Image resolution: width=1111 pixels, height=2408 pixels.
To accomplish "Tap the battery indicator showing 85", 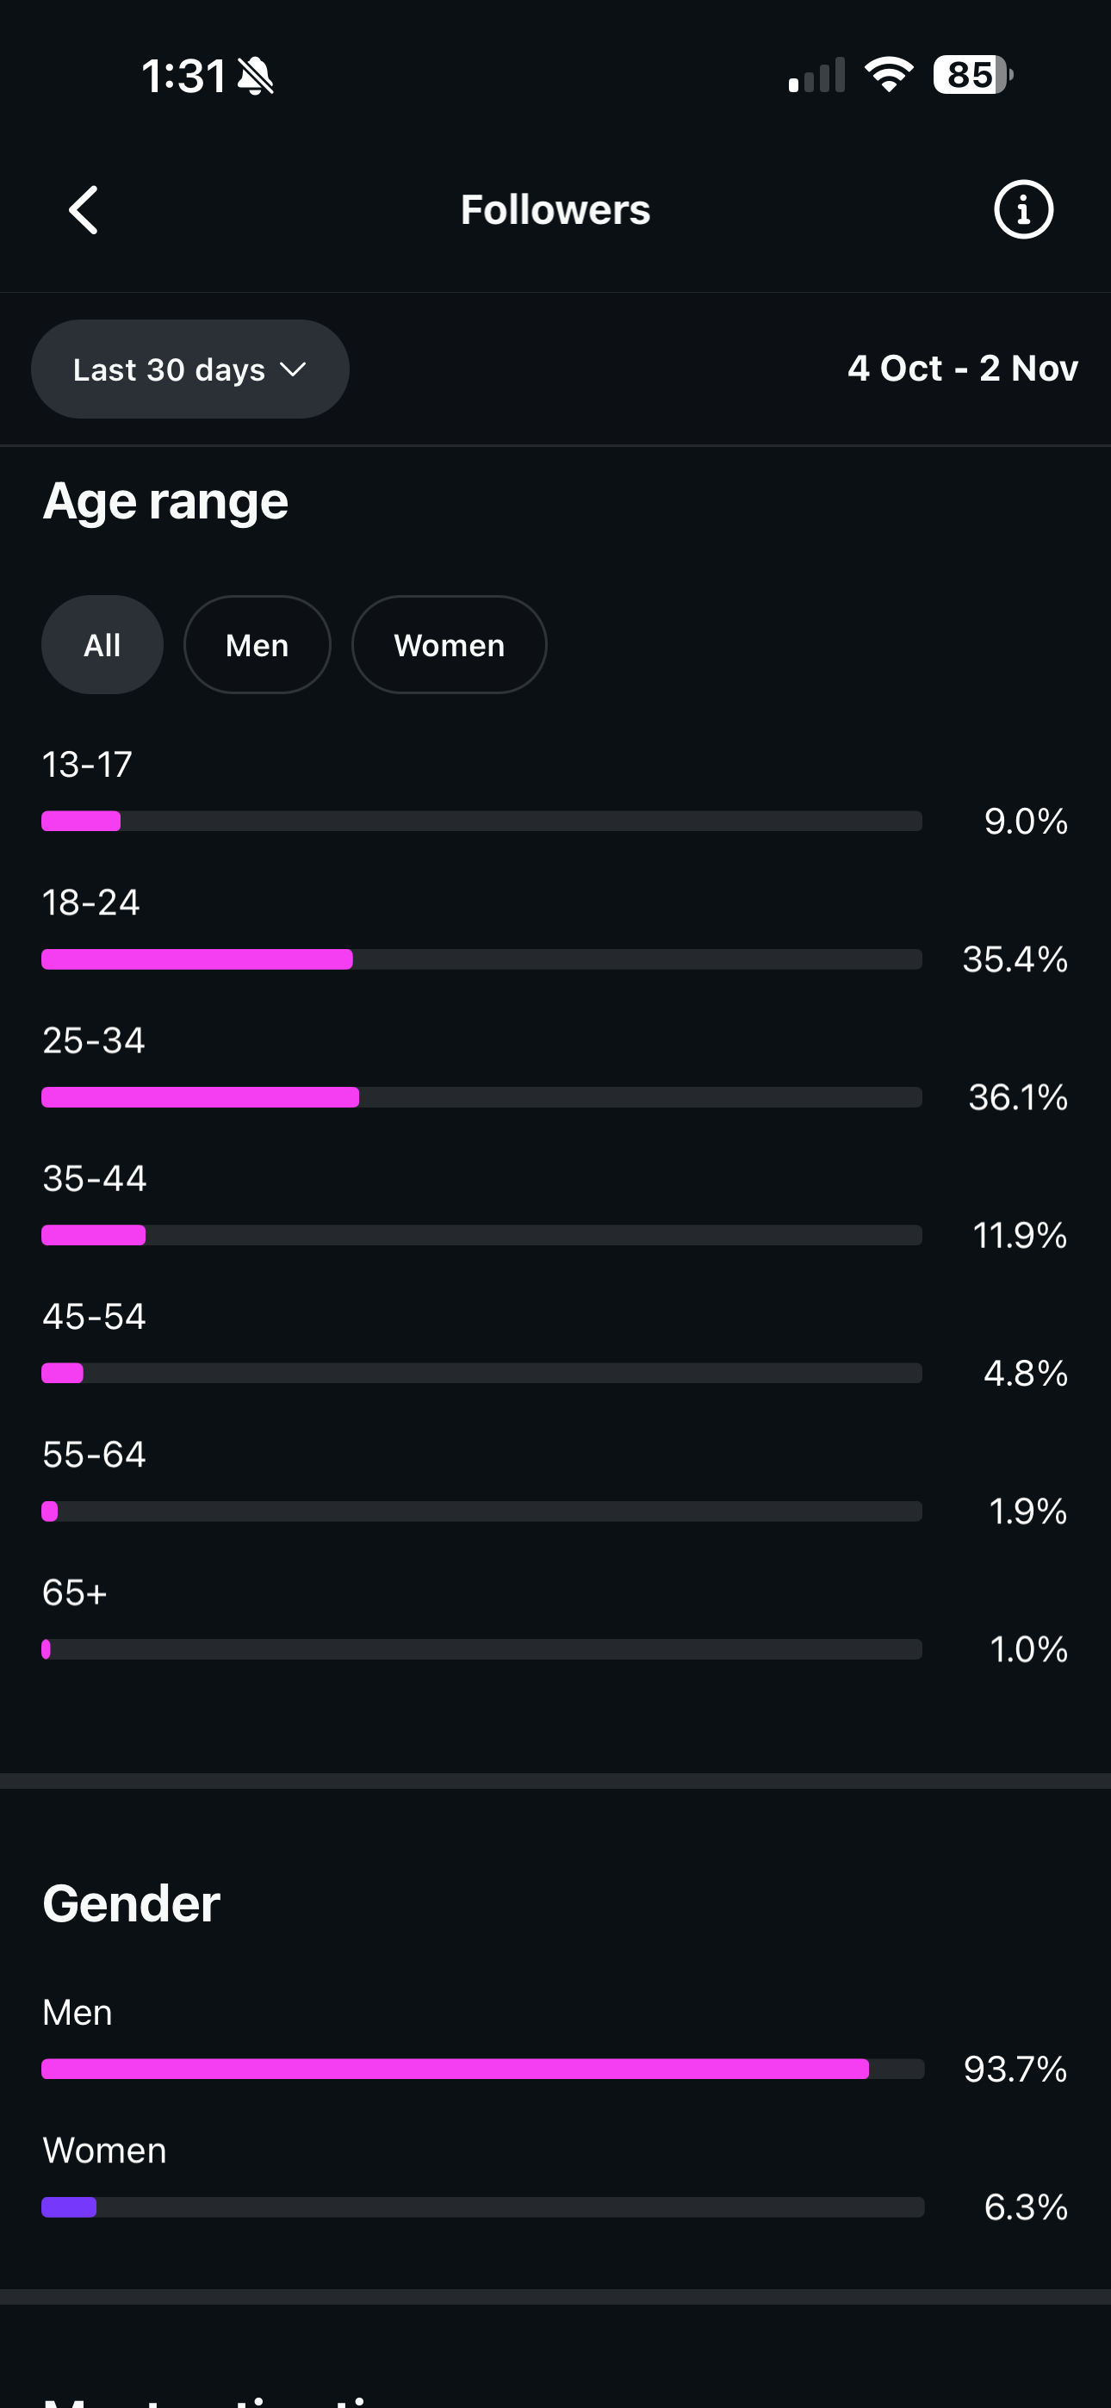I will pyautogui.click(x=971, y=75).
